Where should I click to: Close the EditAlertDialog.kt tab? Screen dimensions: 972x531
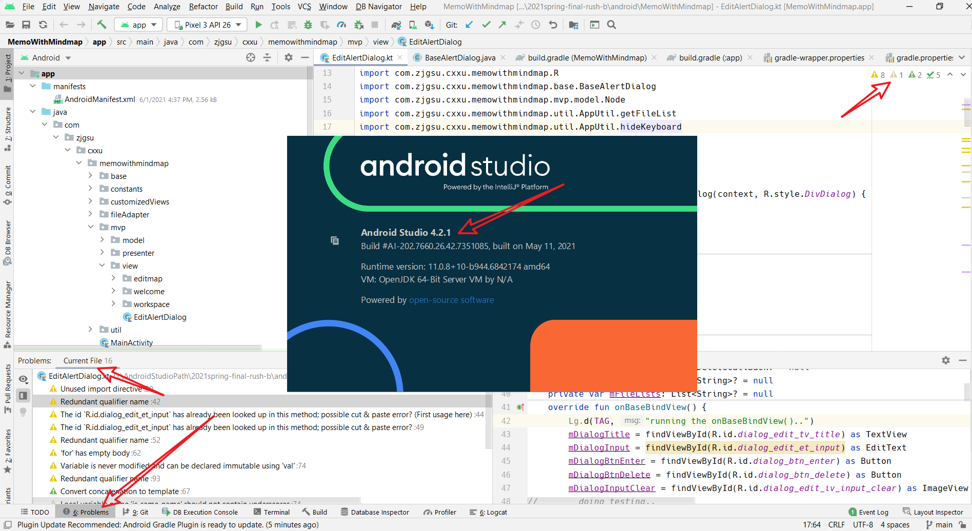pyautogui.click(x=400, y=57)
